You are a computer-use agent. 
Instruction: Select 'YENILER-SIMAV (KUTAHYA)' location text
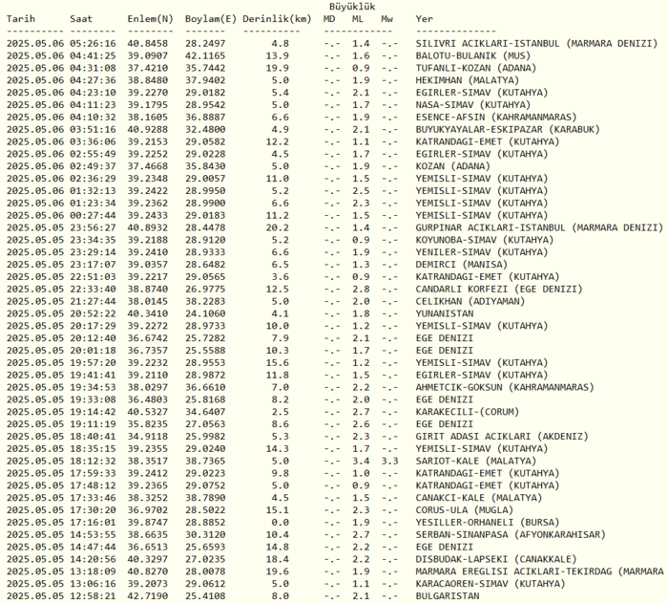point(482,252)
